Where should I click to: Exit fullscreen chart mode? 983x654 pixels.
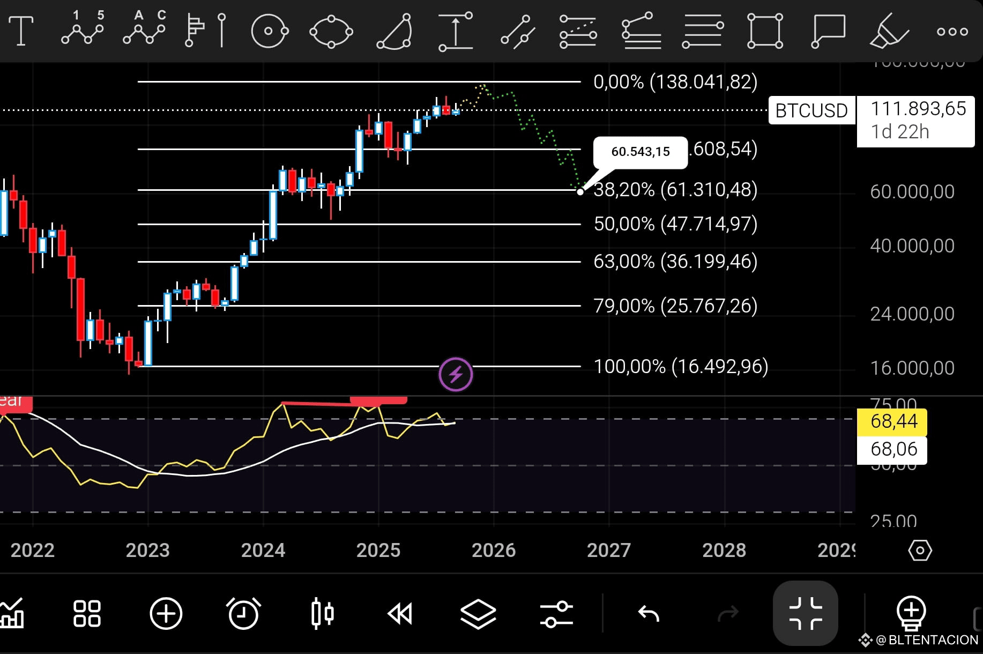coord(806,613)
